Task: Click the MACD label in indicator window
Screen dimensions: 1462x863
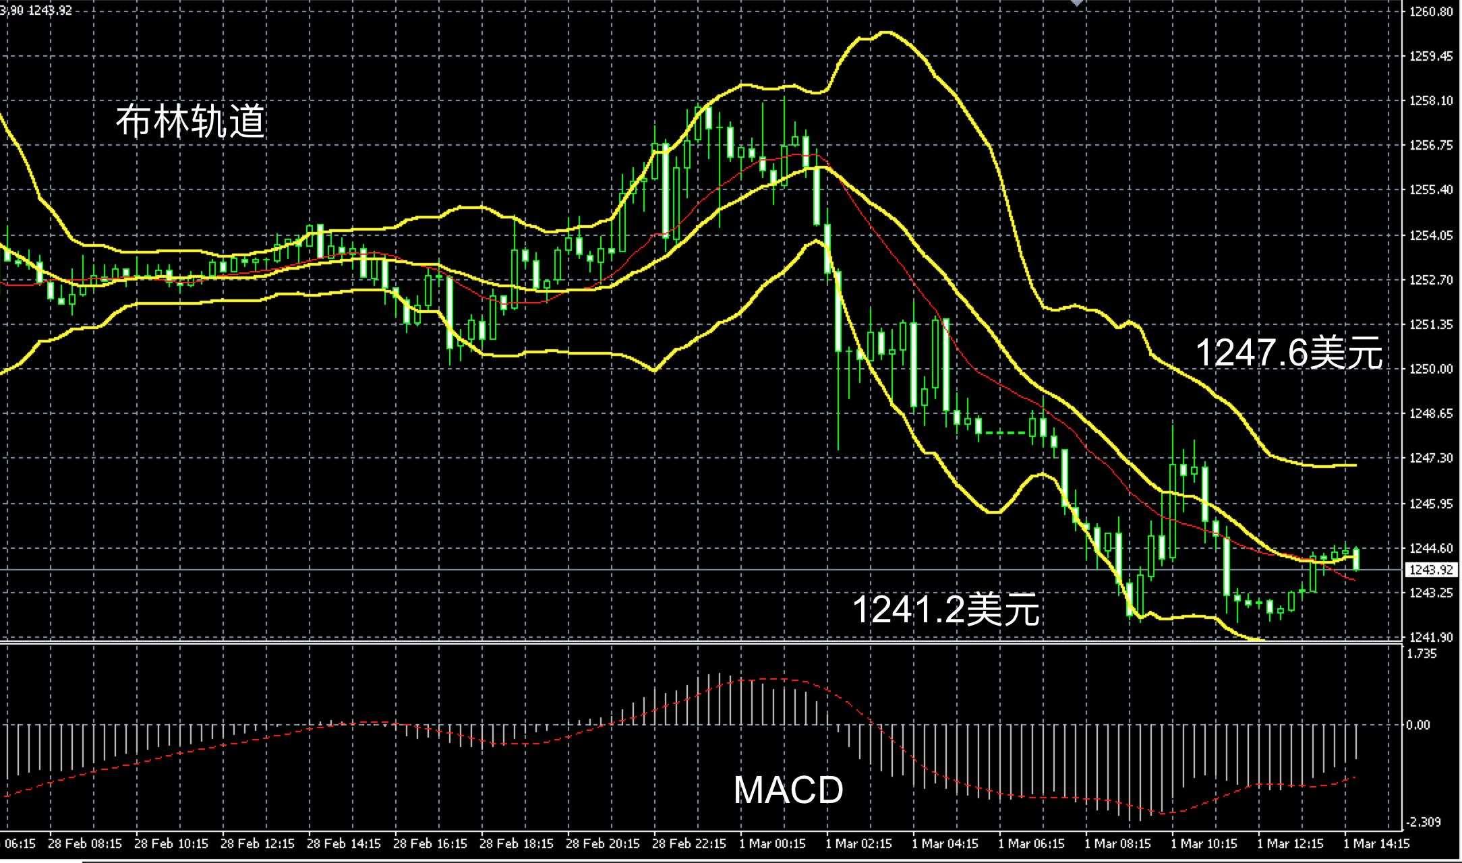Action: pos(788,790)
